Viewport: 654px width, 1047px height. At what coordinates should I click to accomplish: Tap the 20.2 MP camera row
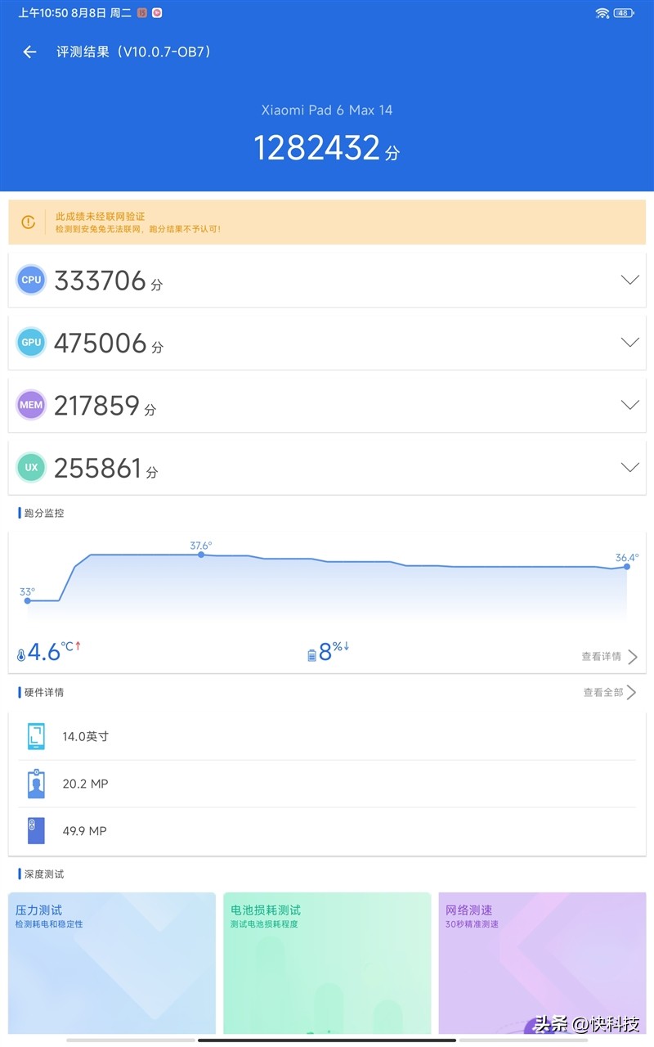(x=327, y=784)
